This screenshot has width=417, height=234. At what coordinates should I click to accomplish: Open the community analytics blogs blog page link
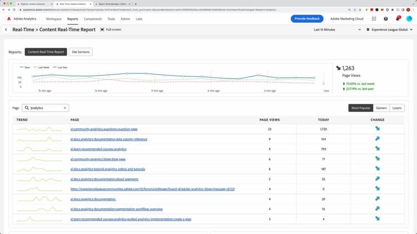[x=98, y=160]
